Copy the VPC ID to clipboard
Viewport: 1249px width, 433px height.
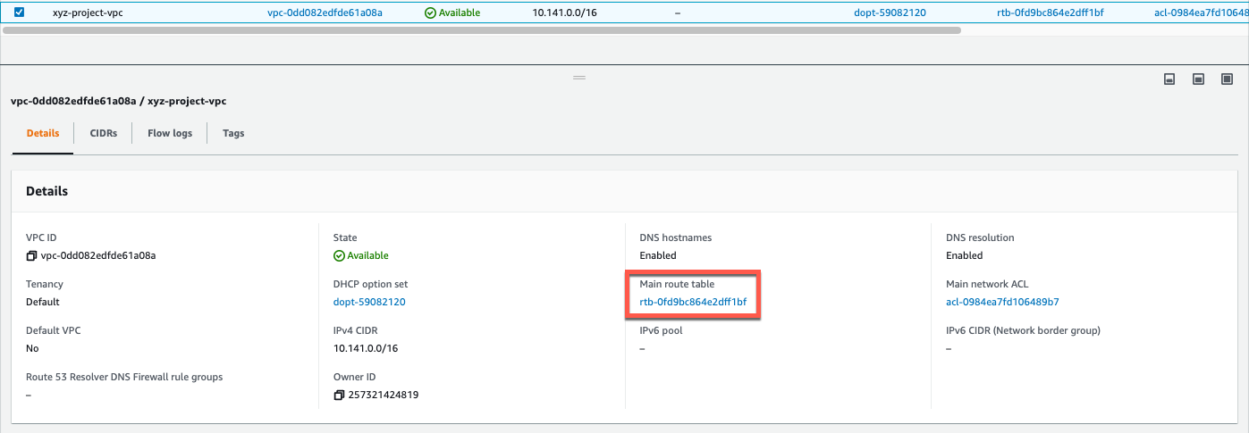coord(31,256)
